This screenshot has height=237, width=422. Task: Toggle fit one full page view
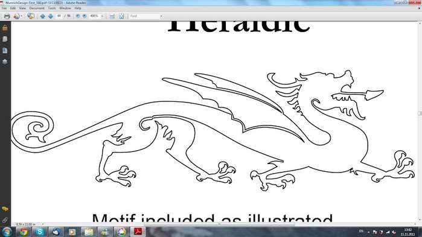[121, 16]
